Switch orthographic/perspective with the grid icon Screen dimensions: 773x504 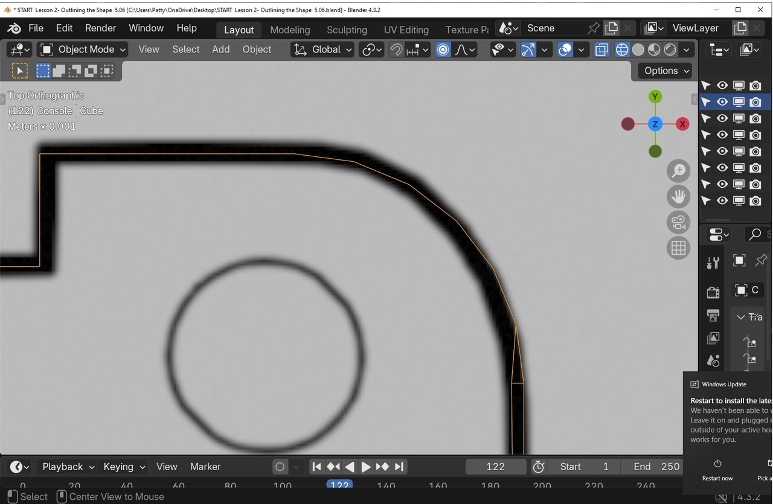coord(679,248)
